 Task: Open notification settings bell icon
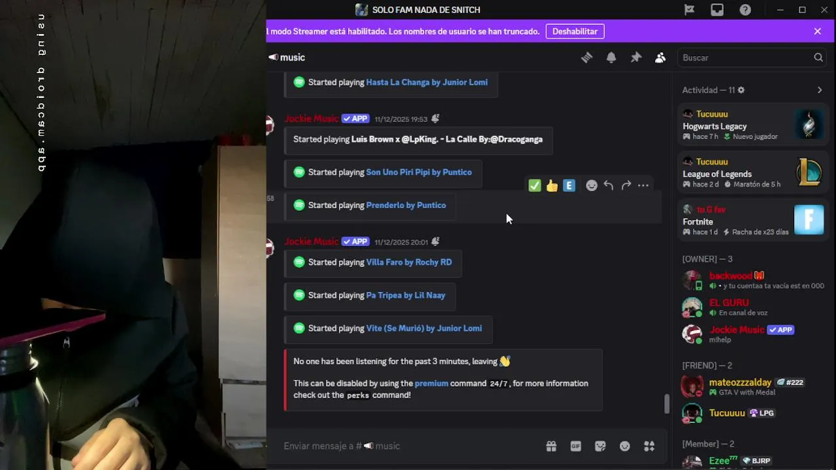[611, 57]
